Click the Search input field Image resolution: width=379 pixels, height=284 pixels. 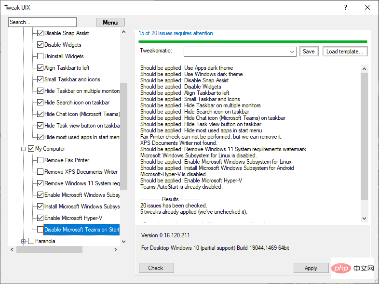pos(42,22)
